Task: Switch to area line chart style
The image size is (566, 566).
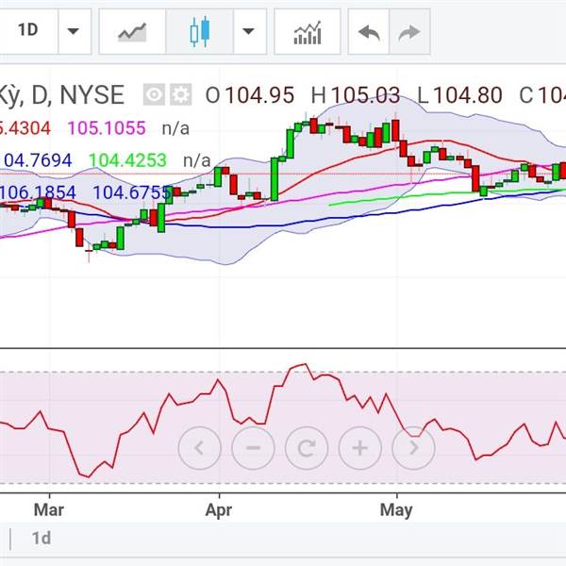Action: point(132,31)
